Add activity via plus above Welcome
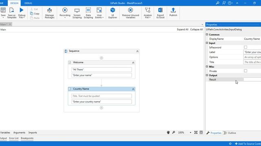This screenshot has width=261, height=146. click(102, 58)
